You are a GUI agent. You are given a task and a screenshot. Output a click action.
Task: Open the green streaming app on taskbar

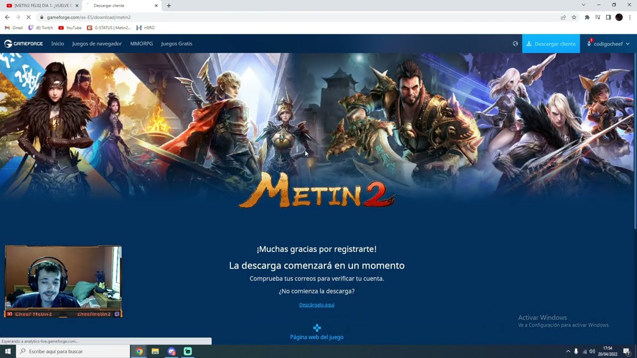pos(188,352)
